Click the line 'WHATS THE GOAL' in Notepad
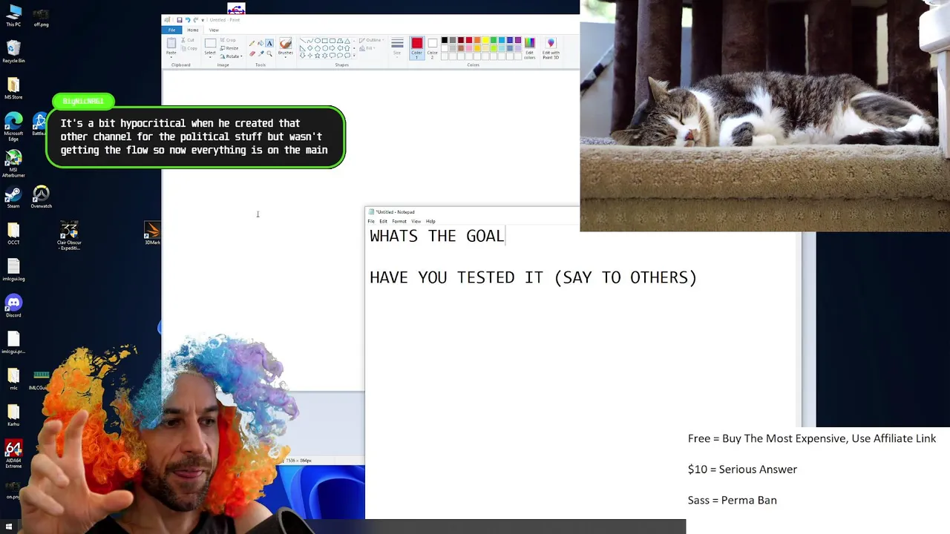 [x=437, y=236]
